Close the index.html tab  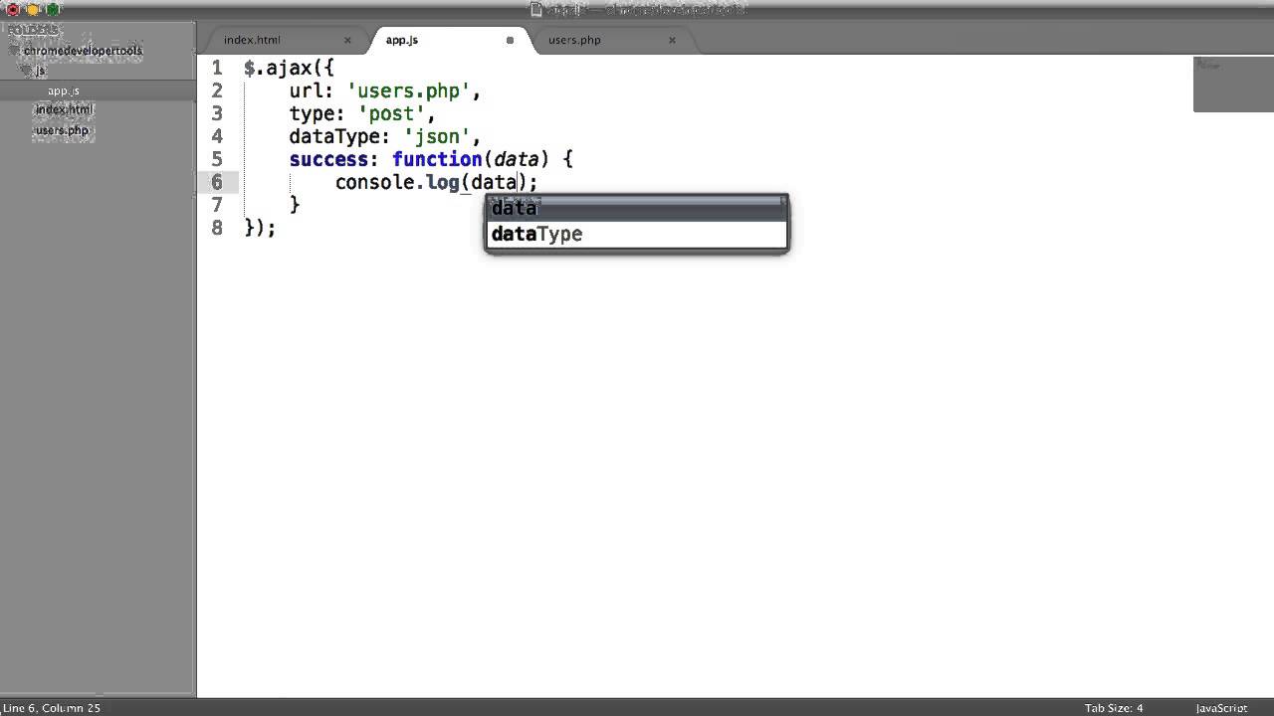pyautogui.click(x=347, y=40)
